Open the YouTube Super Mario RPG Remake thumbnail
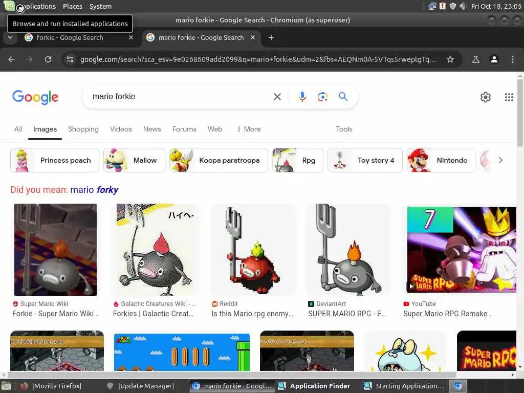524x393 pixels. pyautogui.click(x=462, y=250)
